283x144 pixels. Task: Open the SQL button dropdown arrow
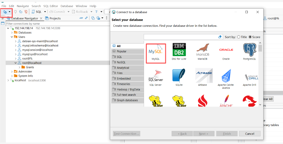click(x=45, y=12)
